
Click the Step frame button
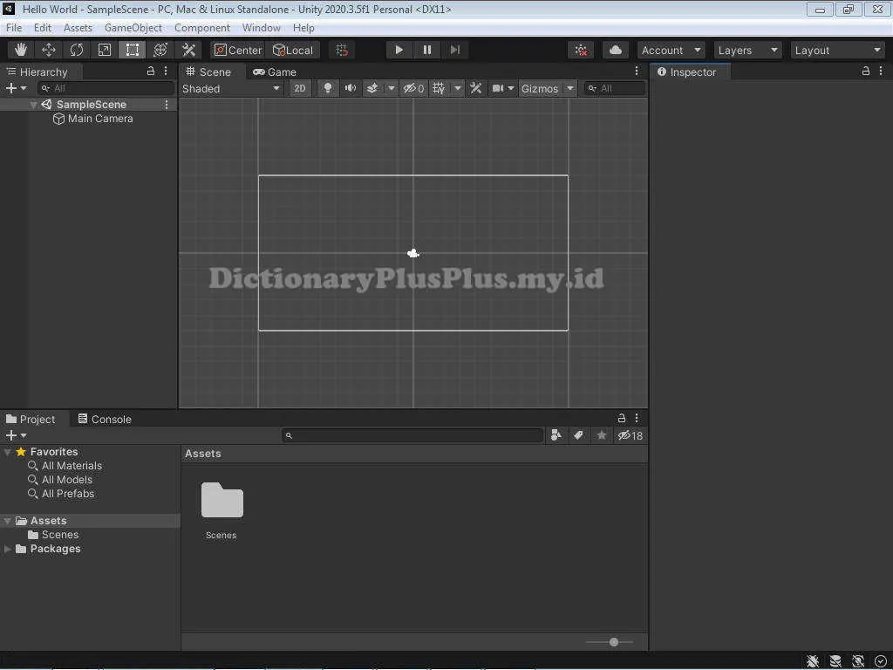[x=455, y=50]
